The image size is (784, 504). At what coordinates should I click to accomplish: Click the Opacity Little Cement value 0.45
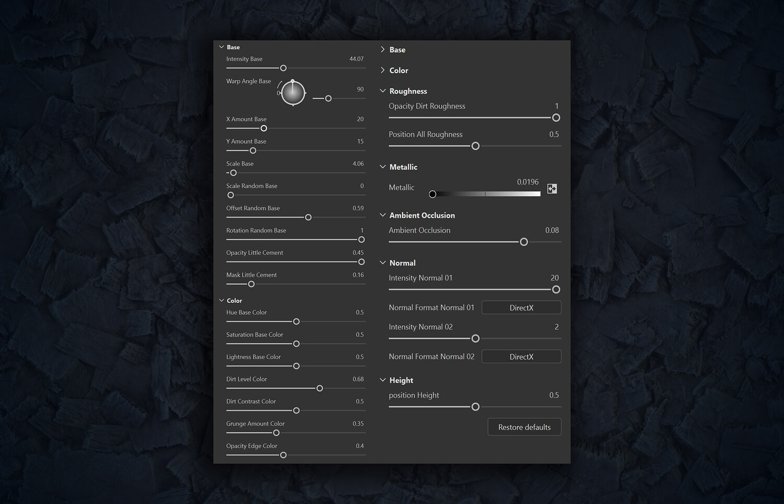pos(358,253)
